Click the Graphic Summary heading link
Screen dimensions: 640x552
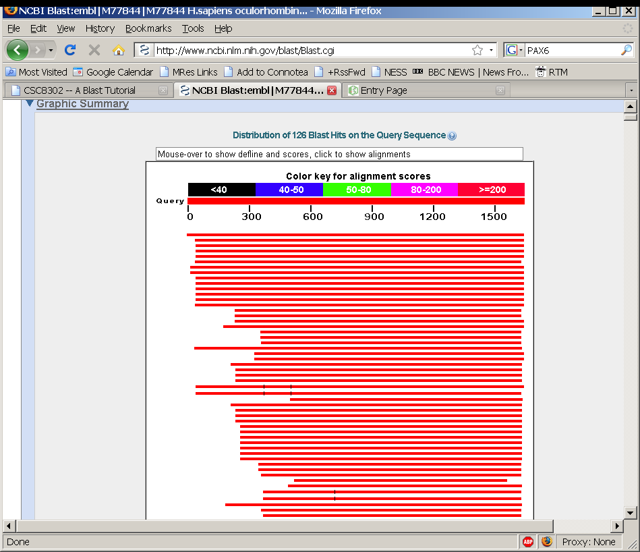point(82,104)
